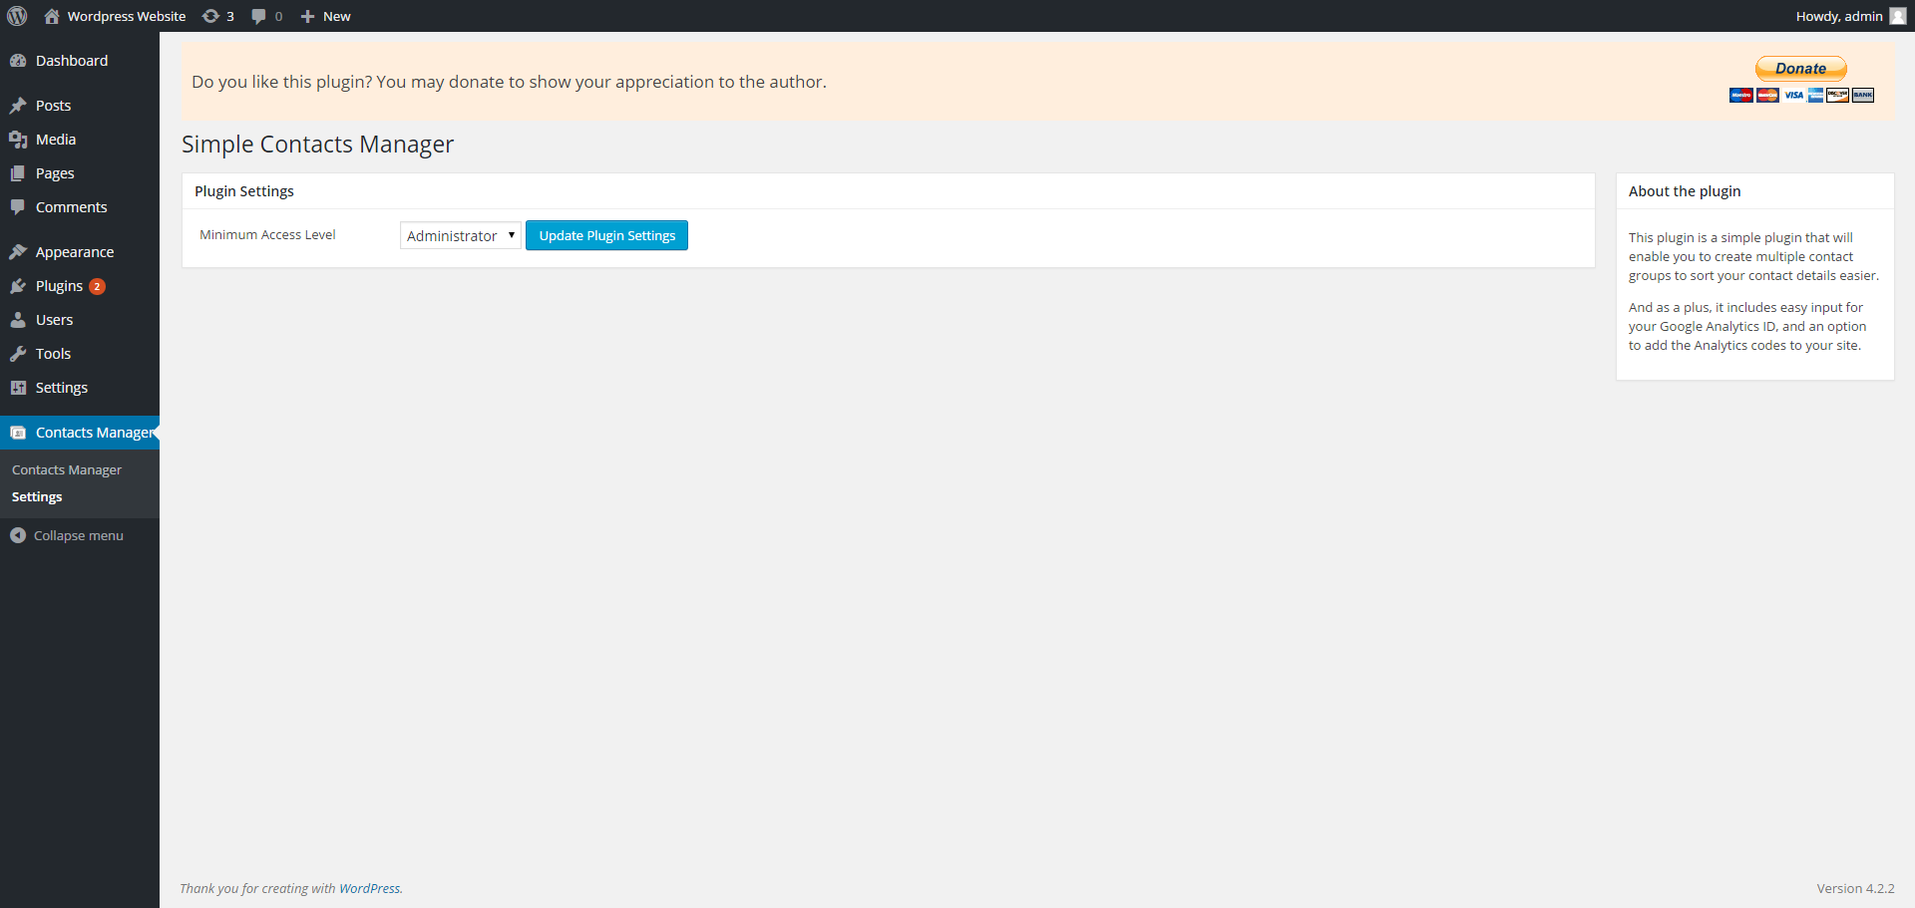Click the admin avatar icon
Screen dimensions: 1915x908
[1897, 16]
